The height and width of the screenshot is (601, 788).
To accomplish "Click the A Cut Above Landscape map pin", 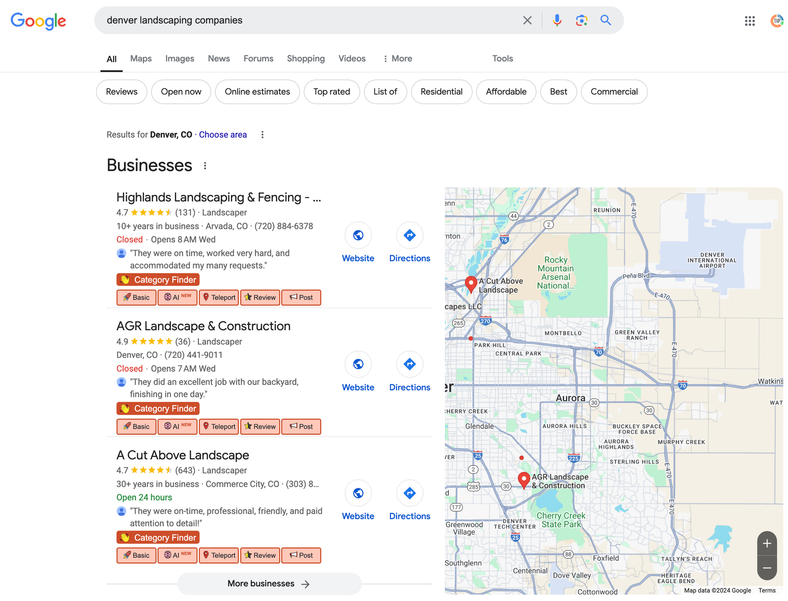I will coord(471,284).
